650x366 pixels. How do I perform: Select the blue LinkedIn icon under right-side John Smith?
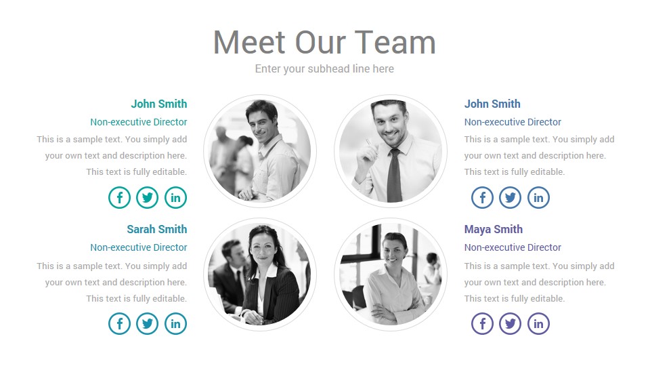click(x=538, y=197)
